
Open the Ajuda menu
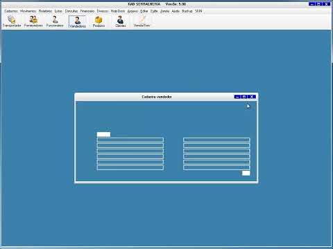coord(176,11)
